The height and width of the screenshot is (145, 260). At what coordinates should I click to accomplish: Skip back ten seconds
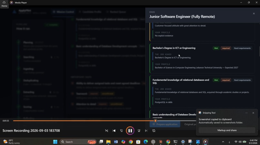(x=121, y=131)
